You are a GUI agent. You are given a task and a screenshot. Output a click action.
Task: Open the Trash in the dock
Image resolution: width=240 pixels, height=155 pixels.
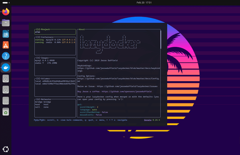[x=6, y=112]
